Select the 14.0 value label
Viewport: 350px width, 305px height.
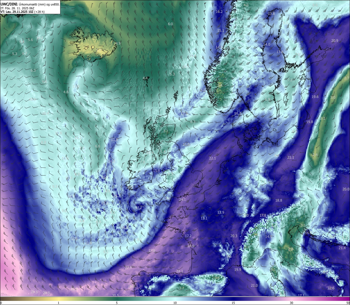267,44
